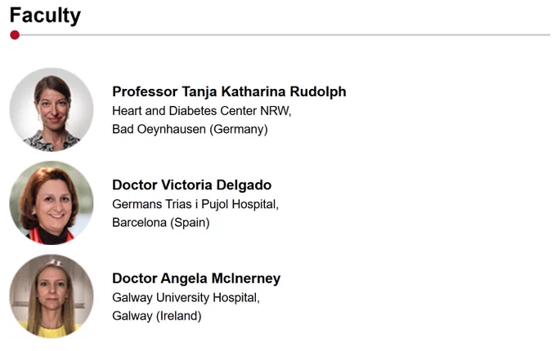The image size is (556, 351).
Task: Select Professor Tanja Katharina Rudolph's name
Action: 229,91
